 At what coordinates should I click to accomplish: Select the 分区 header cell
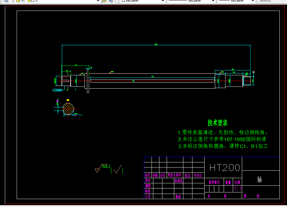pos(163,175)
